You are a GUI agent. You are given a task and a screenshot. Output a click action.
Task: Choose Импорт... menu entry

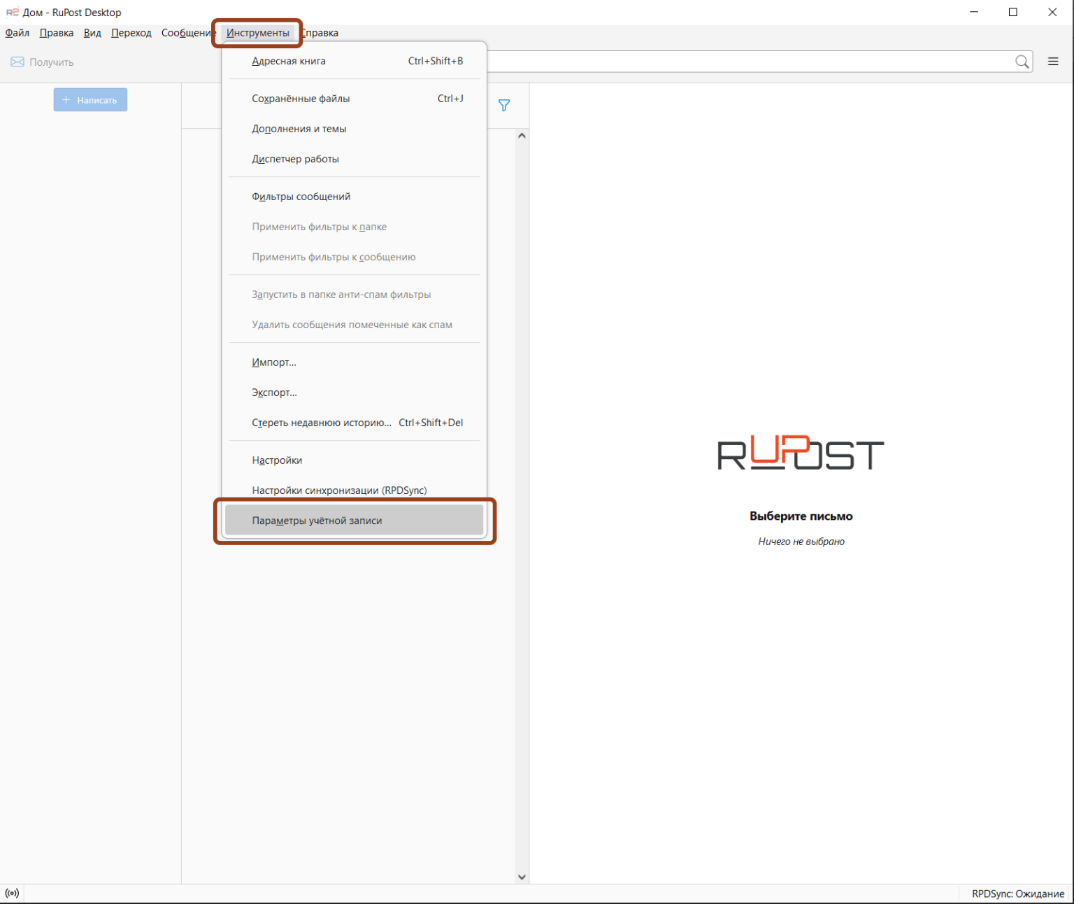click(274, 362)
